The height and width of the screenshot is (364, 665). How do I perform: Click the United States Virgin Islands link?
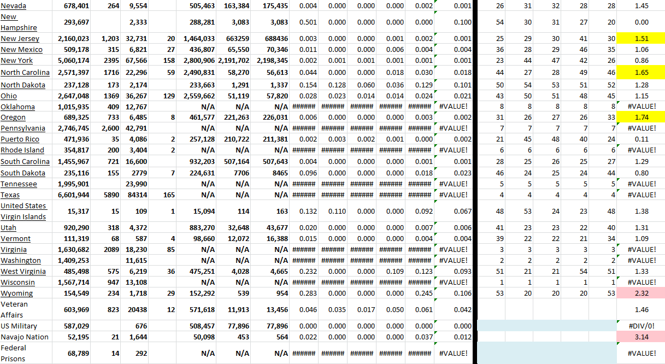point(23,212)
